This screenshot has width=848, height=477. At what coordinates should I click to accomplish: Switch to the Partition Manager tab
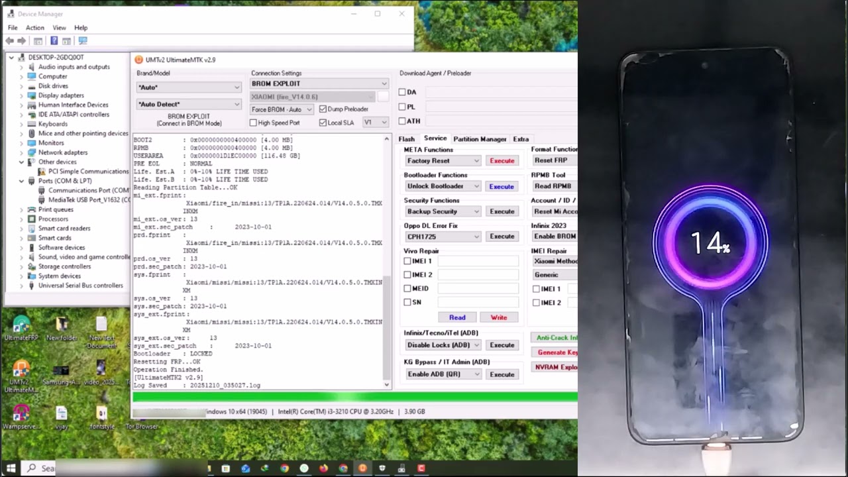480,139
